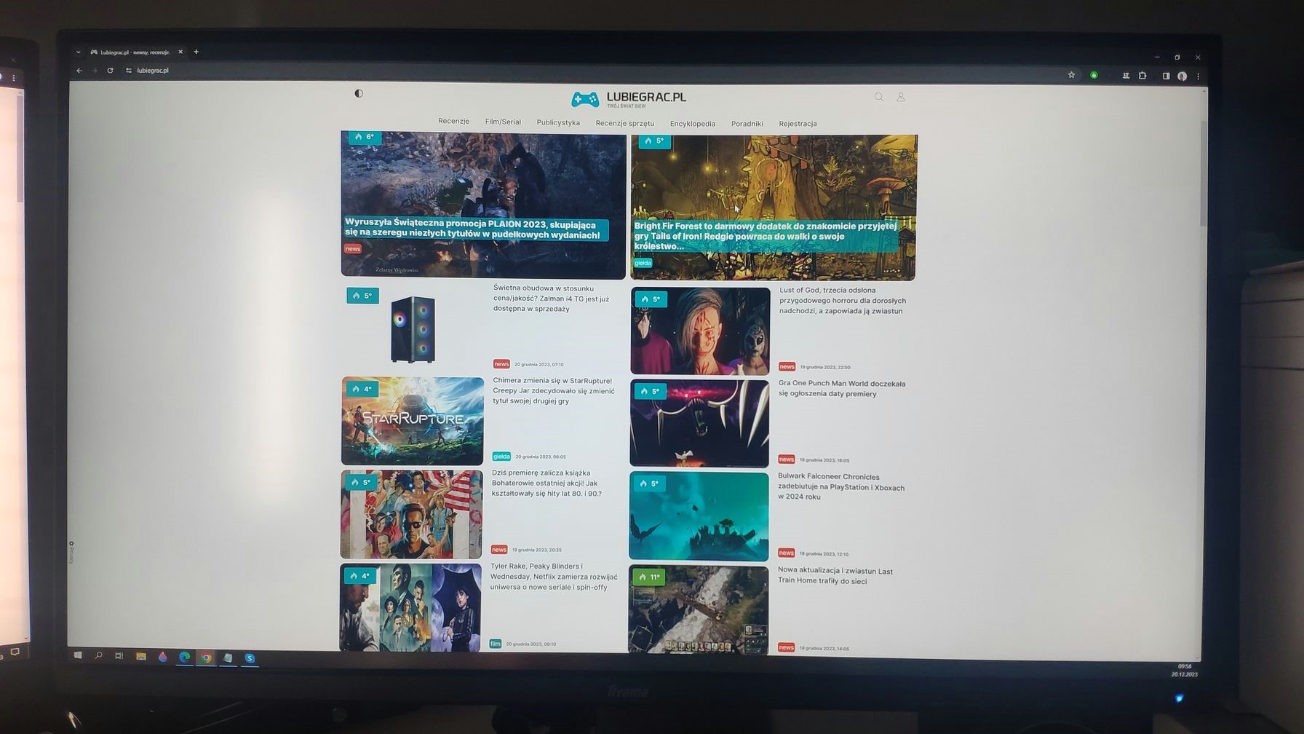The width and height of the screenshot is (1304, 734).
Task: Open the site search magnifier icon
Action: pyautogui.click(x=879, y=97)
